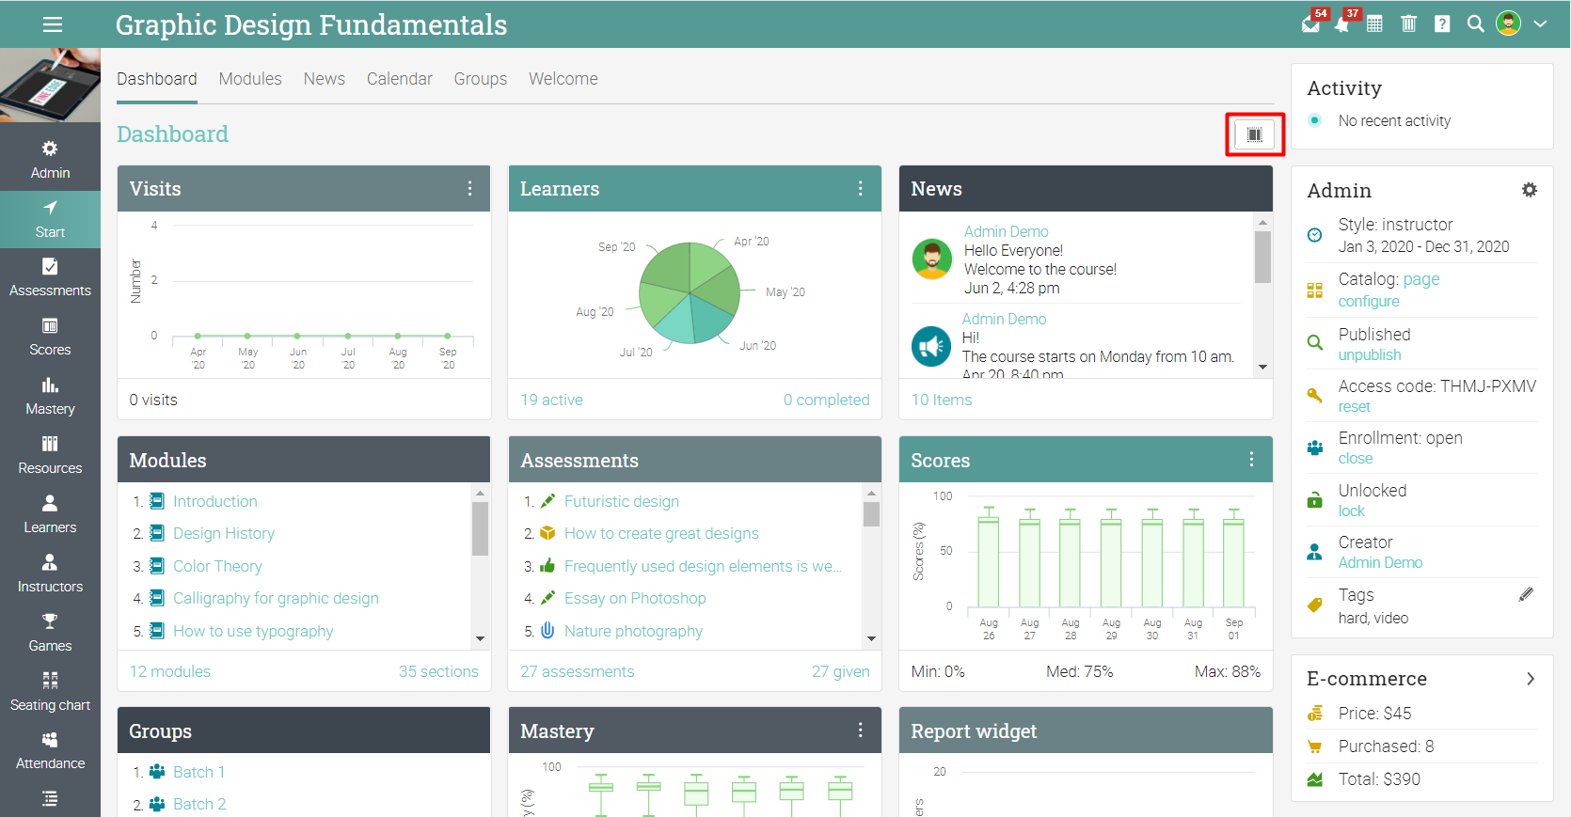This screenshot has height=817, width=1571.
Task: Open the messages inbox icon
Action: tap(1310, 24)
